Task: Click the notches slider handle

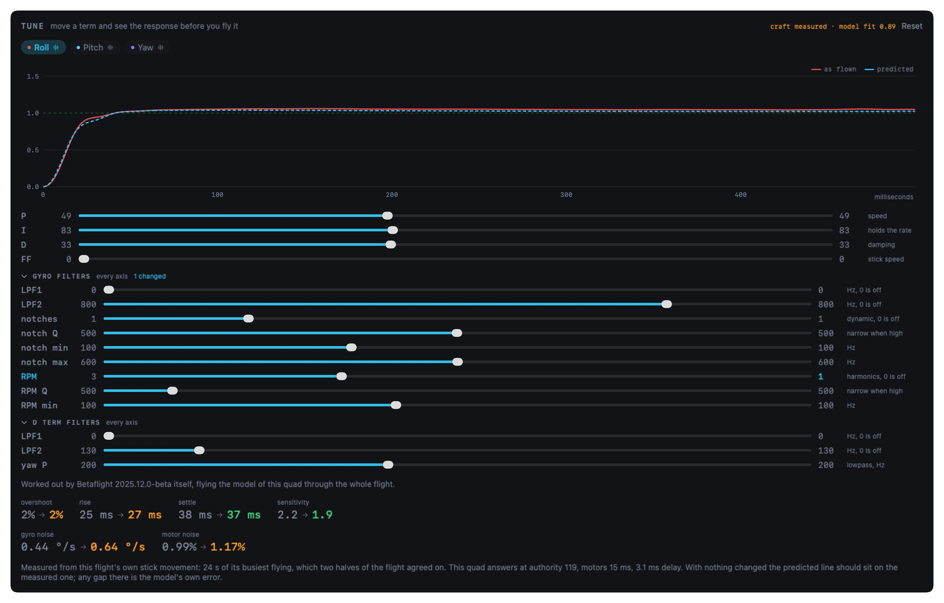Action: click(248, 319)
